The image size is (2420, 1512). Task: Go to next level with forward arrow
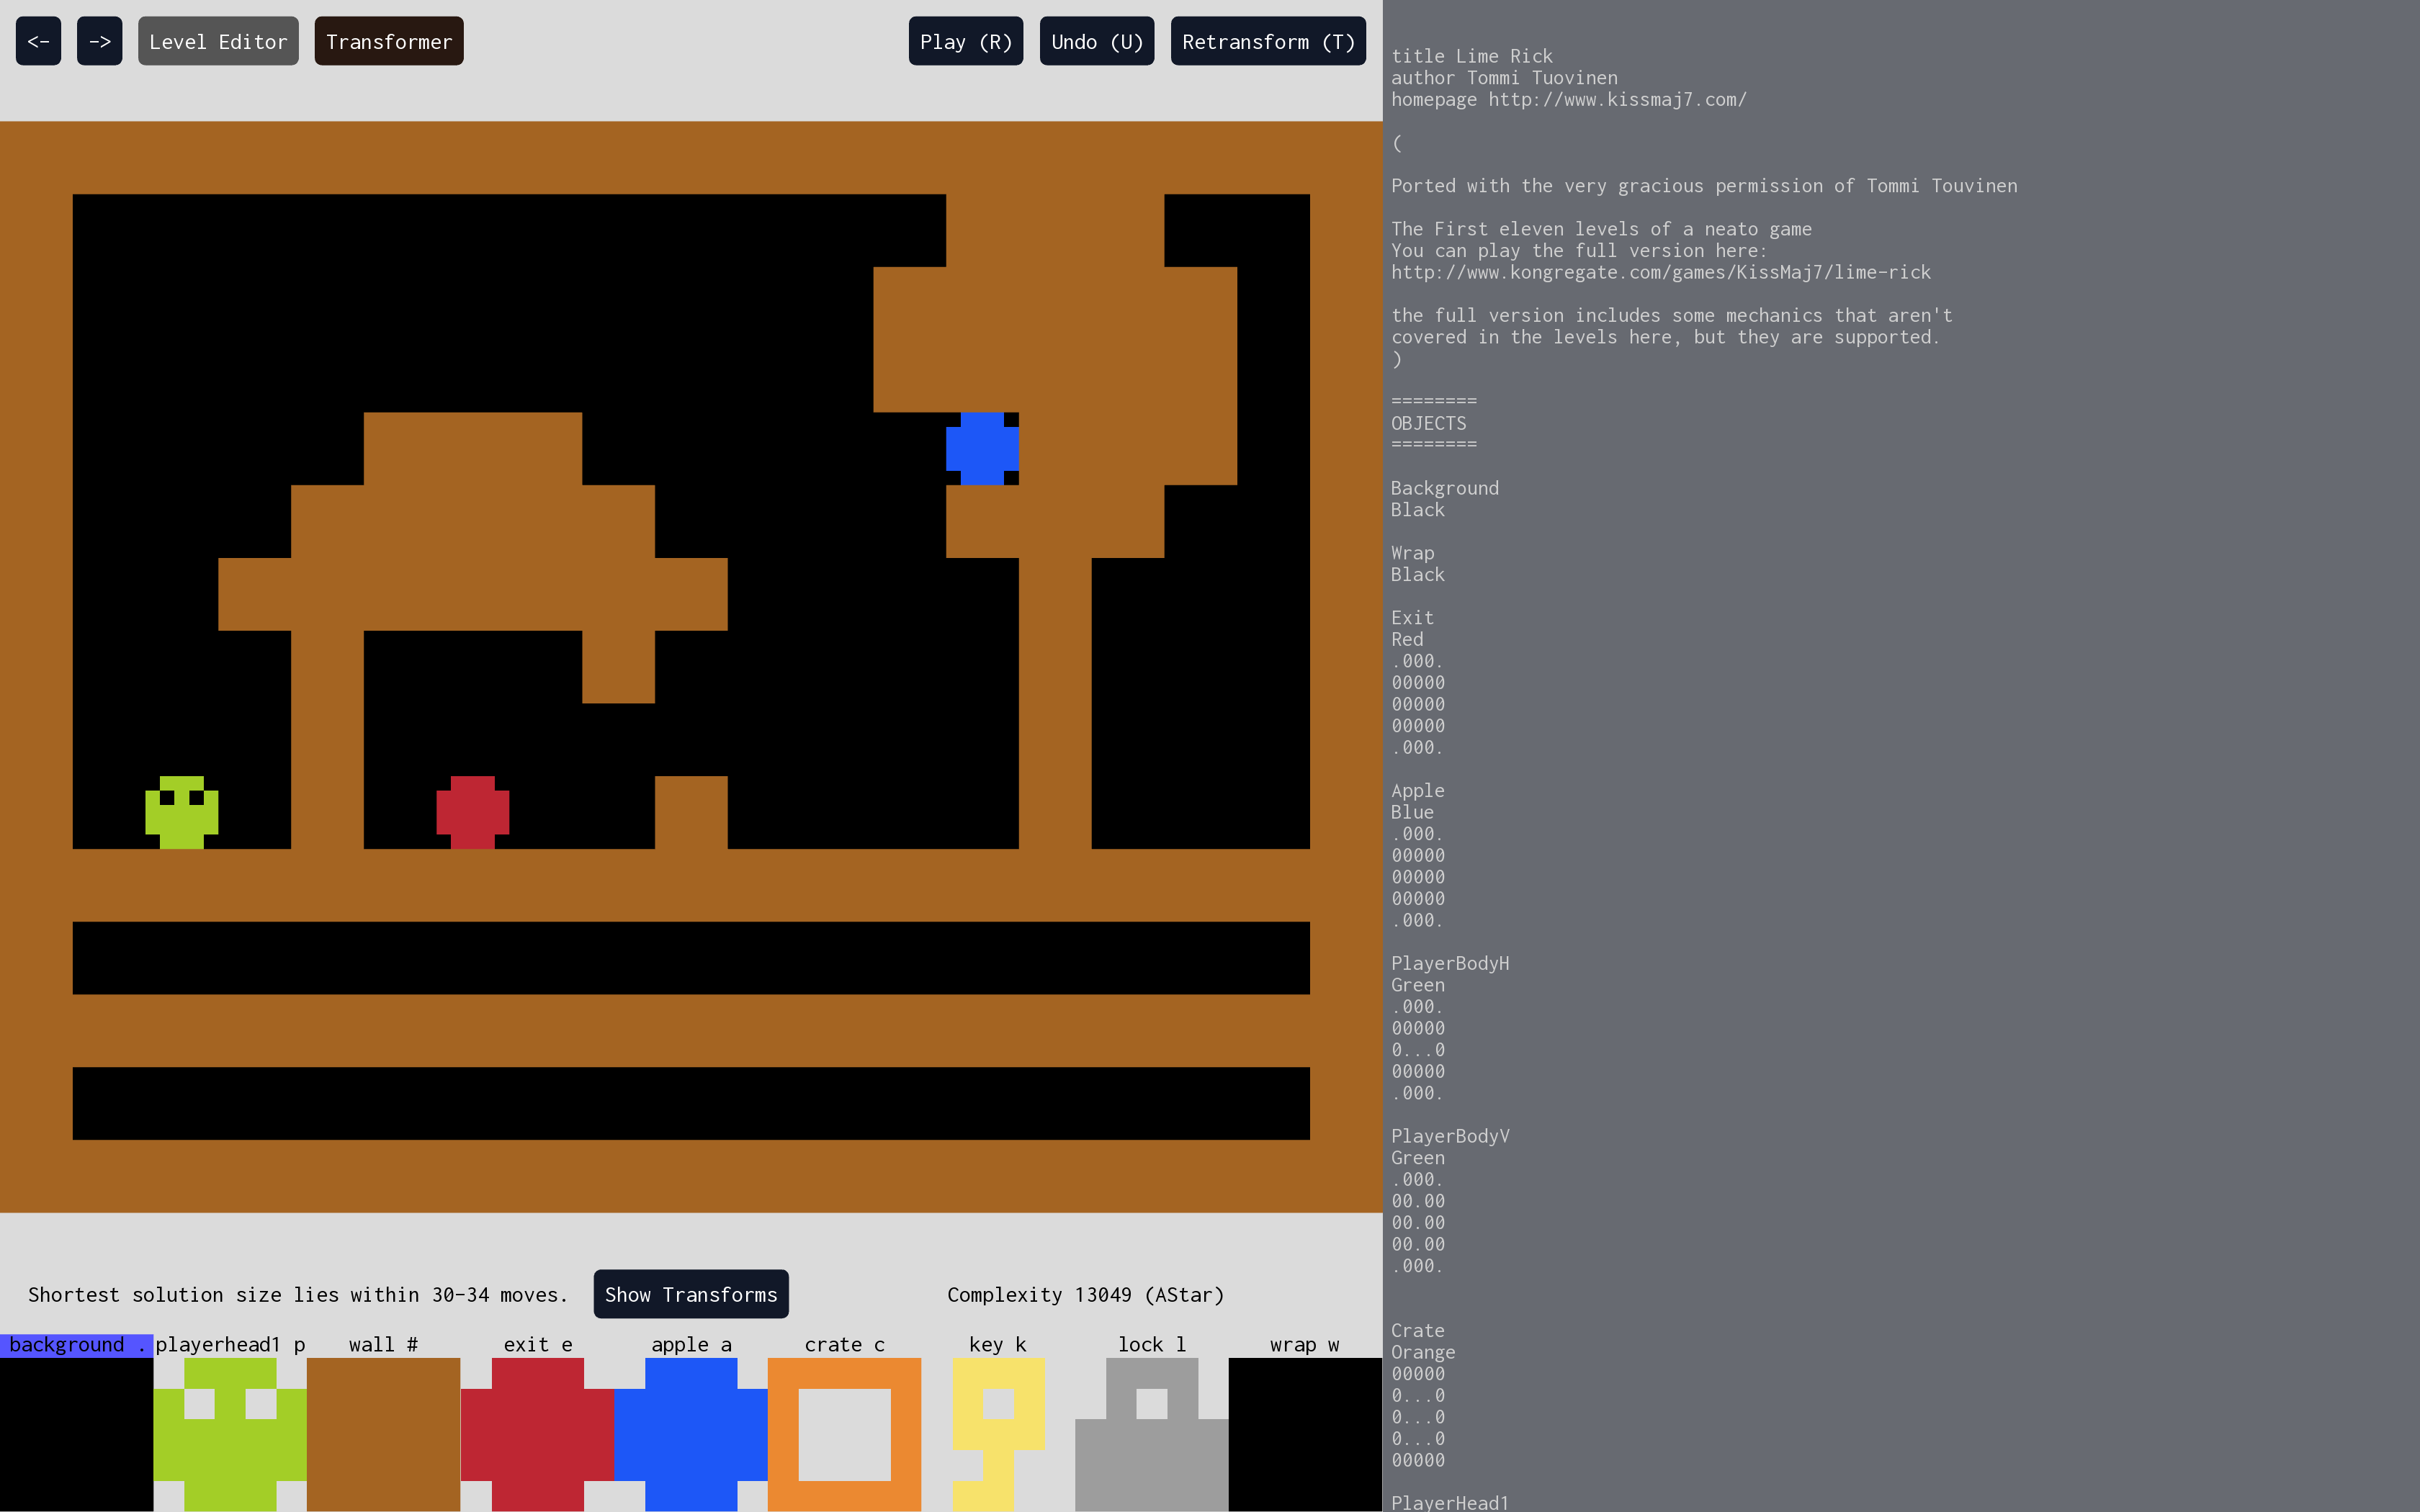tap(99, 41)
